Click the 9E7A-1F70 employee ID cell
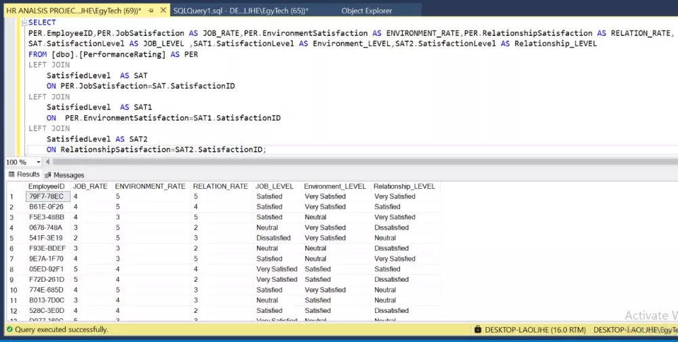Screen dimensions: 678x342 [47, 259]
